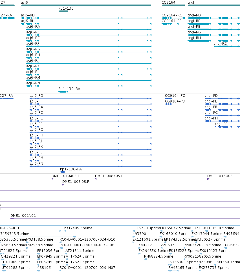
Task: Click the teal Pp1-13C gene bar
Action: (x=63, y=11)
